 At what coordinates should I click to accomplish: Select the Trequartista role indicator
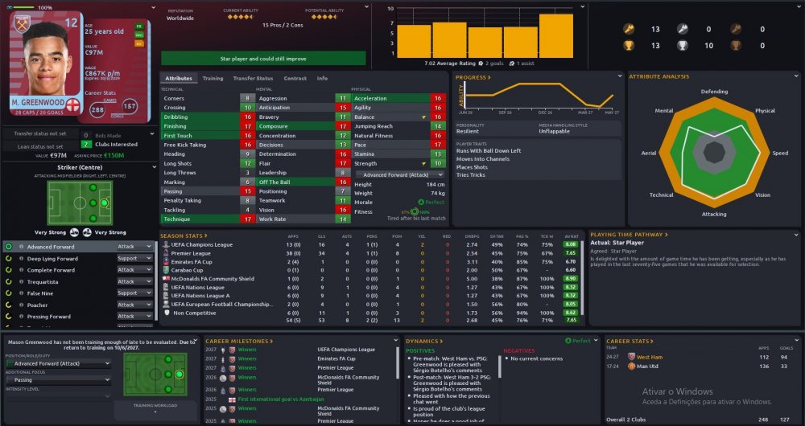point(9,281)
